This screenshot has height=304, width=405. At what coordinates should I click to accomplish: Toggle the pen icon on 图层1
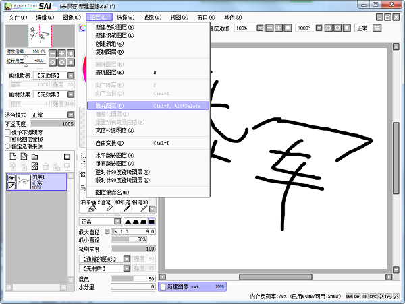click(x=11, y=185)
